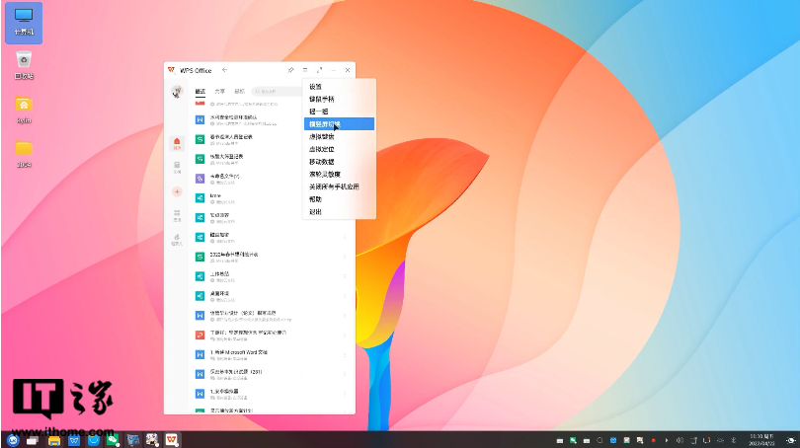Click the pin icon in the WPS title bar
Viewport: 800px width, 448px height.
pyautogui.click(x=290, y=70)
